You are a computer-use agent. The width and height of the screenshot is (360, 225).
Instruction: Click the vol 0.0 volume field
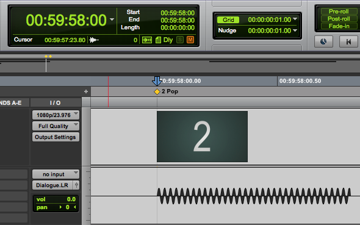coord(56,199)
